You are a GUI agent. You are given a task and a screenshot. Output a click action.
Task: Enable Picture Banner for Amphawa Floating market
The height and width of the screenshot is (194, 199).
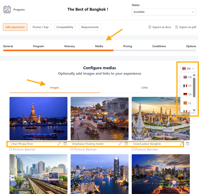(72, 149)
